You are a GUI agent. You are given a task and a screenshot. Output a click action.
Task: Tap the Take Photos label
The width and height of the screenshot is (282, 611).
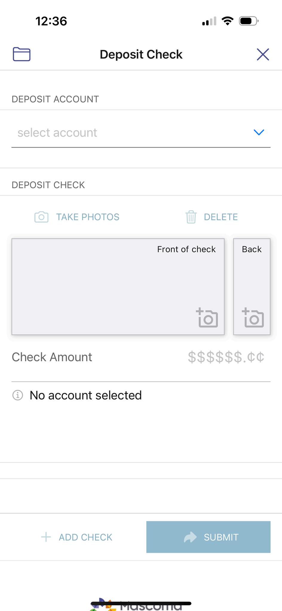click(88, 217)
